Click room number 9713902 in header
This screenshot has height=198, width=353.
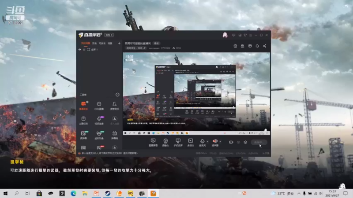coord(166,48)
